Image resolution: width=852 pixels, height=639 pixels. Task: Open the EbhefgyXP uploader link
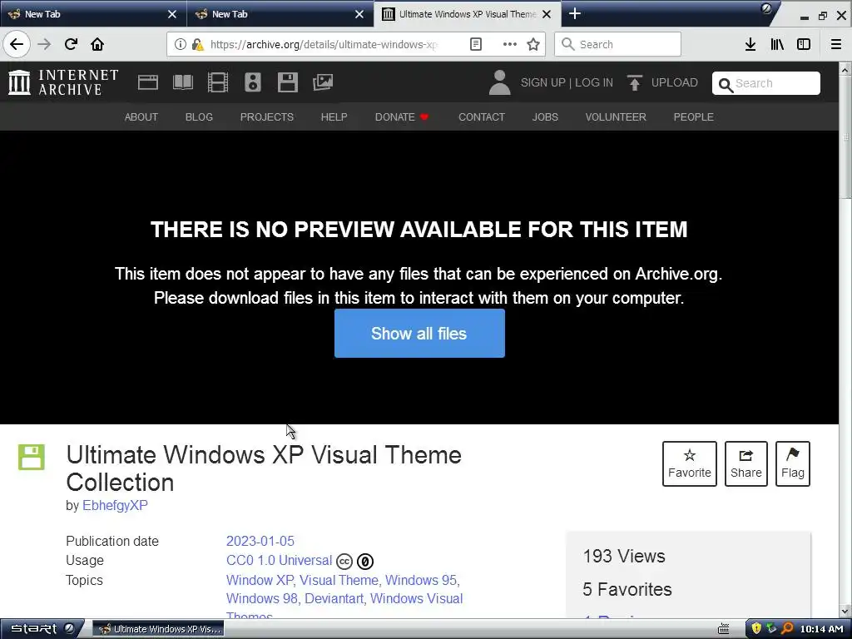115,505
